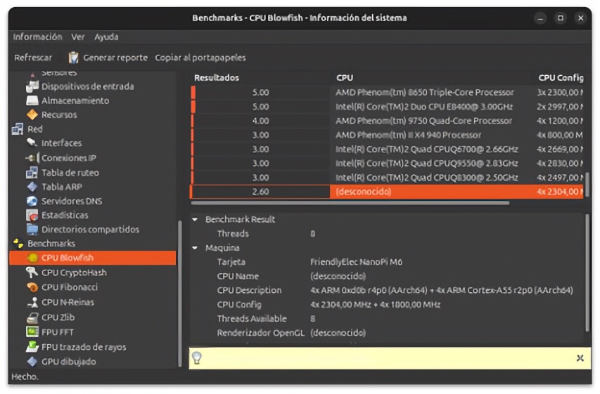Click the Generar reporte clipboard icon
600x394 pixels.
point(73,58)
